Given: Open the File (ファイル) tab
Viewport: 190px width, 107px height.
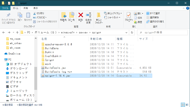Looking at the screenshot, I should 5,8.
